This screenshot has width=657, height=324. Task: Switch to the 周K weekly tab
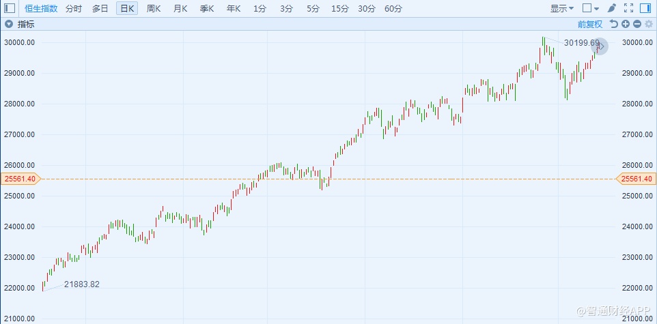pos(154,9)
